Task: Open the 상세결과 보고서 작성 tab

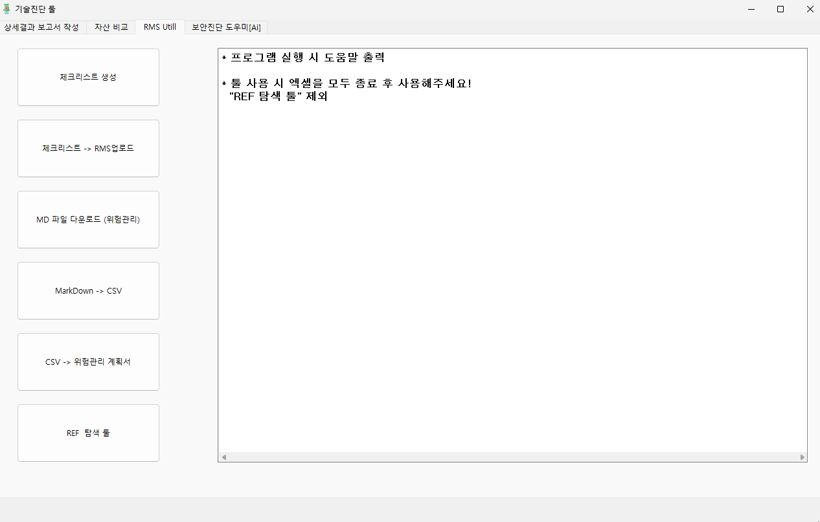Action: [42, 27]
